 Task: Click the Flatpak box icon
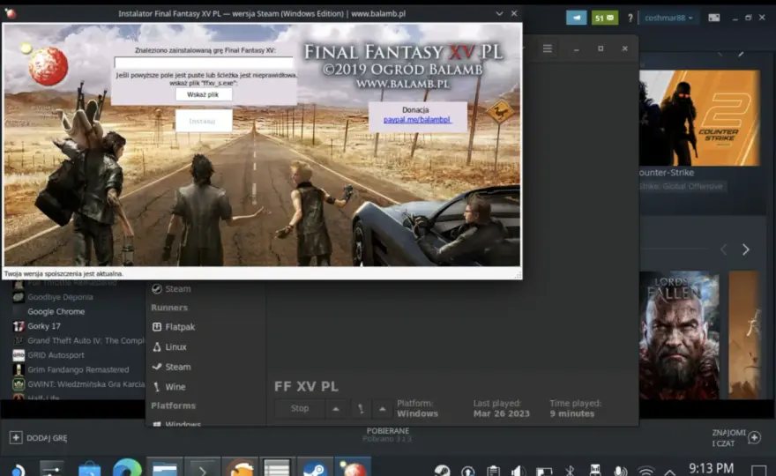coord(157,327)
